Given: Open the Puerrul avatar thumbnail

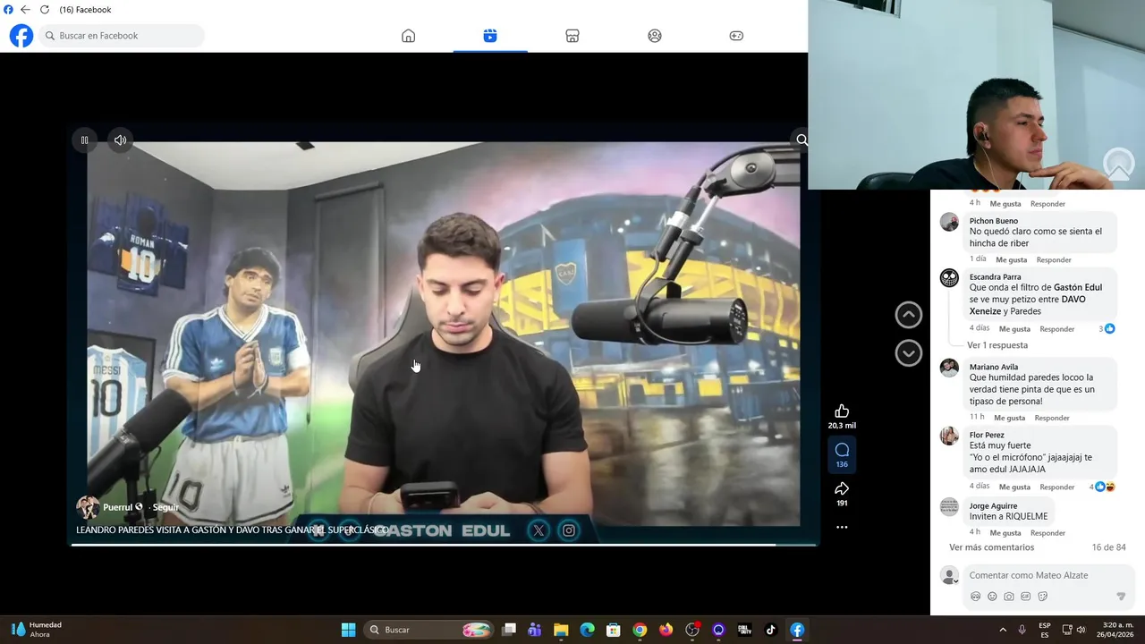Looking at the screenshot, I should coord(88,507).
